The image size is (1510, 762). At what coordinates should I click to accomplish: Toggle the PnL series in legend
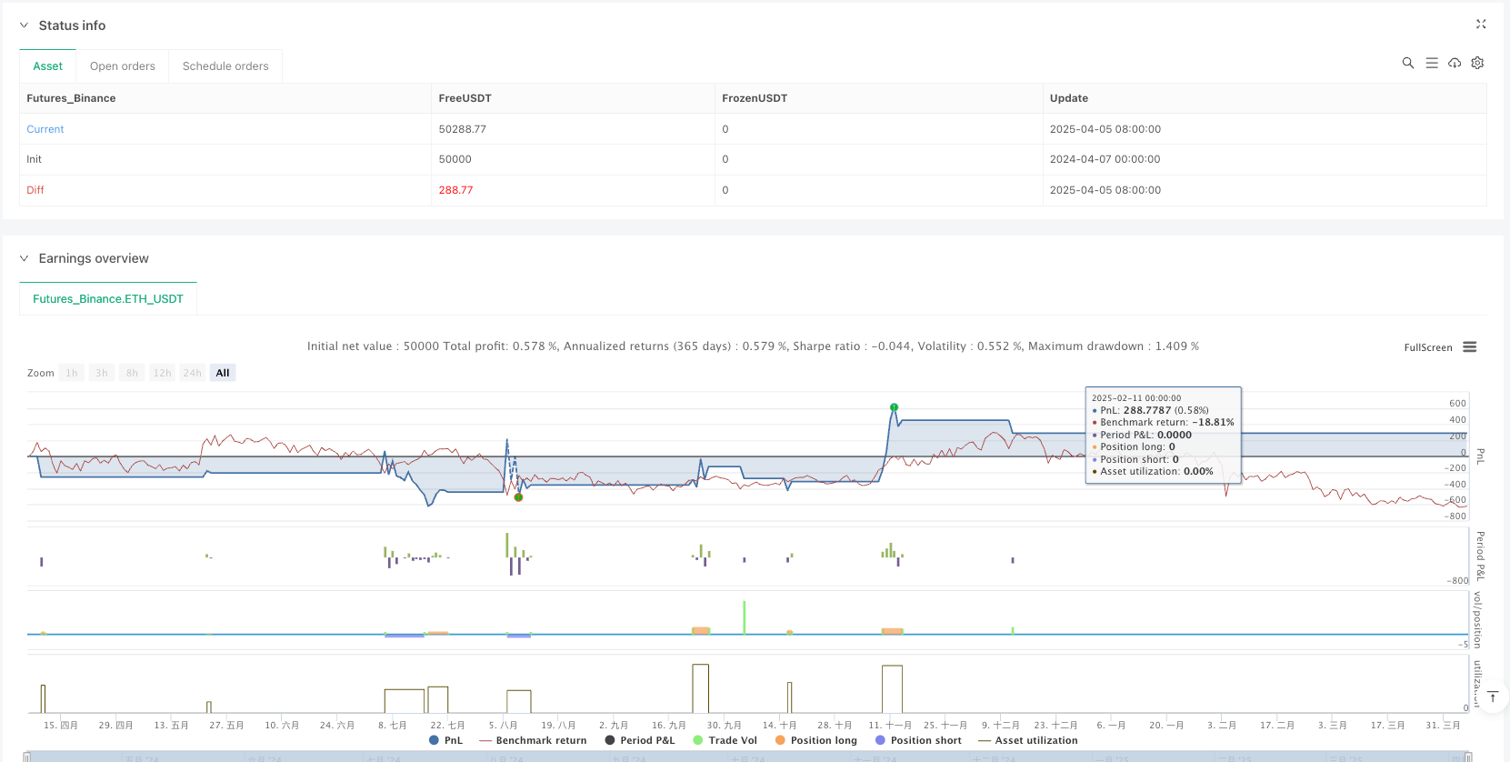point(445,740)
